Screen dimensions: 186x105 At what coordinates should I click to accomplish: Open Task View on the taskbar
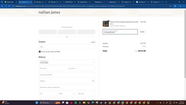coord(63,103)
